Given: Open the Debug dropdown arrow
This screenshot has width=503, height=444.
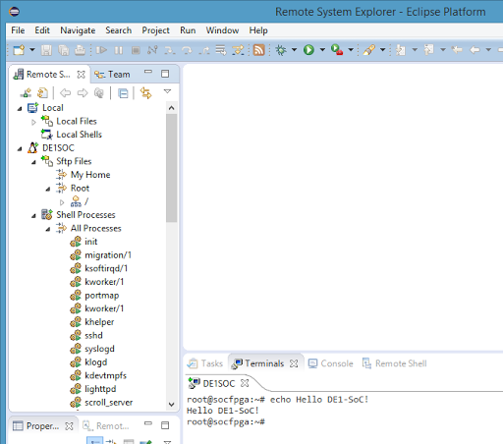Looking at the screenshot, I should 294,50.
